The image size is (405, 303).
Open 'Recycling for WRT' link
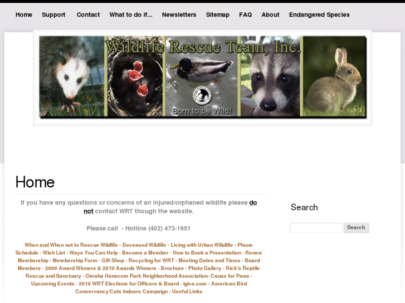point(151,260)
